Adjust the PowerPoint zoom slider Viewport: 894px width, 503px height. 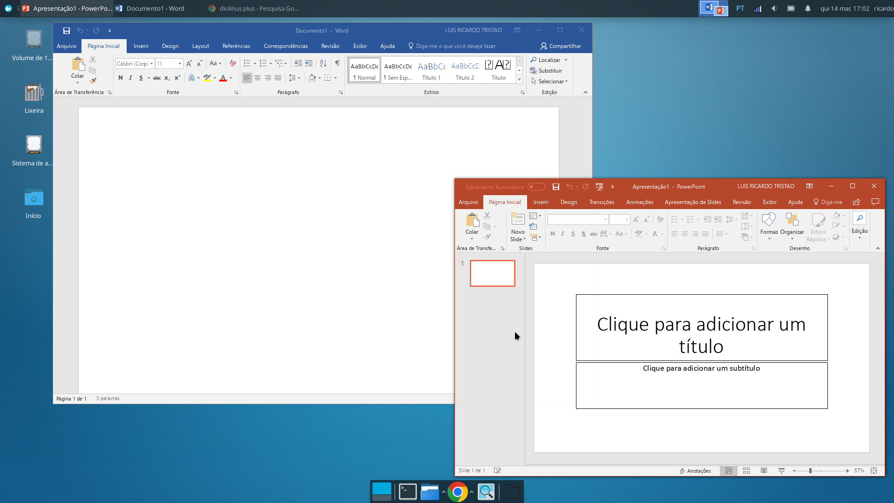click(x=810, y=471)
